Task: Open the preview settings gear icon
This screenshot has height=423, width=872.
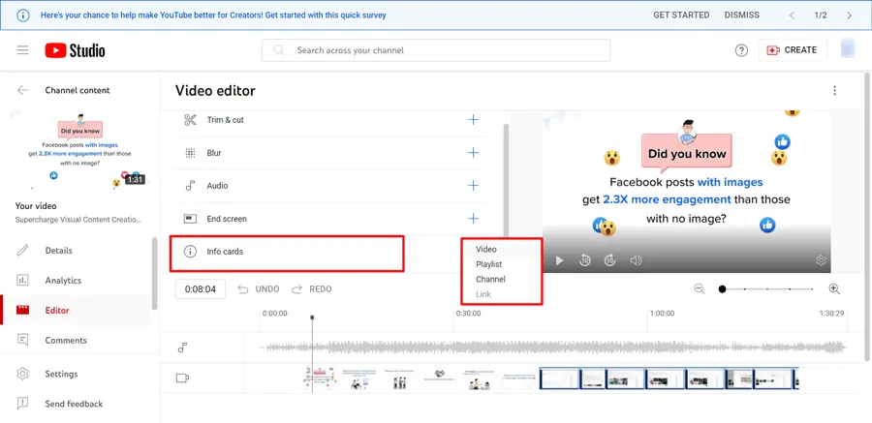Action: point(821,260)
